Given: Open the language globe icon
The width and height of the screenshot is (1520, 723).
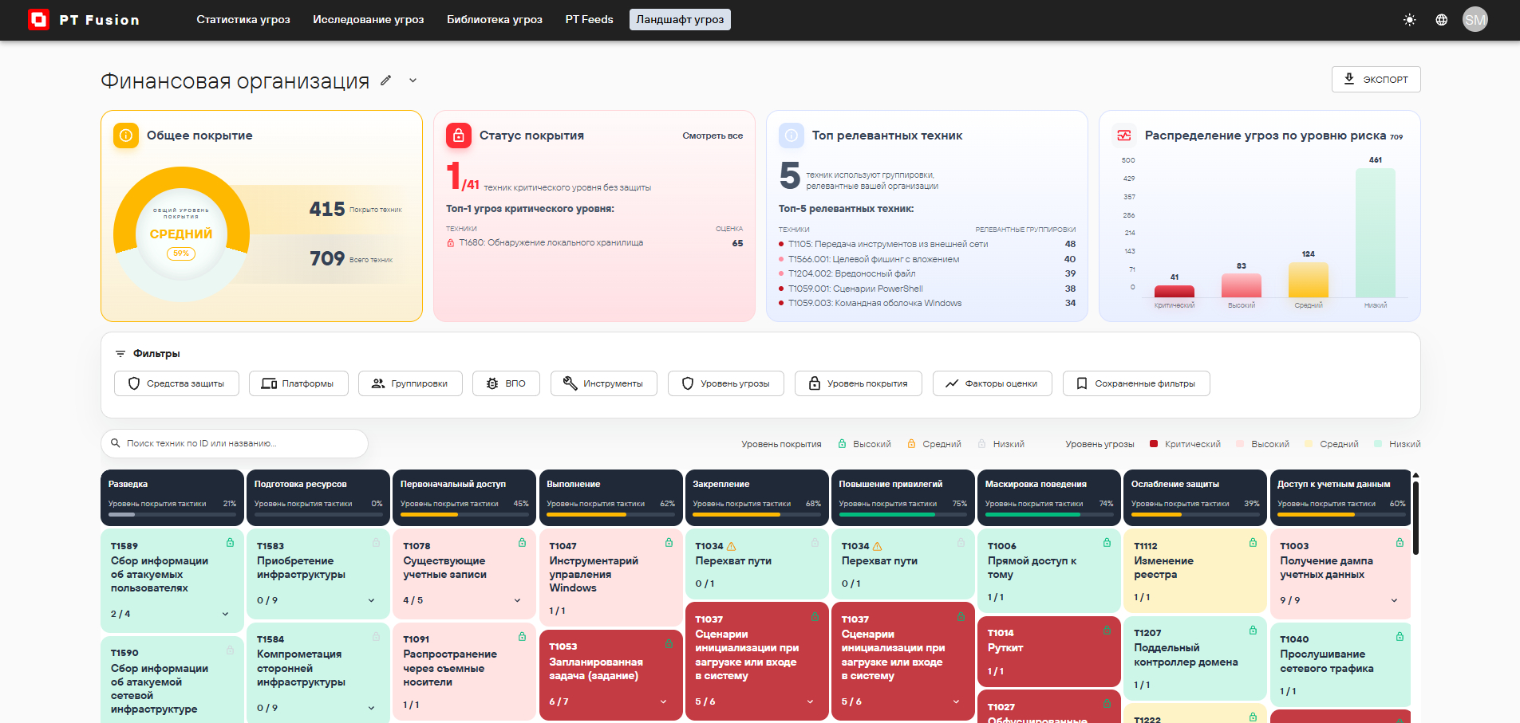Looking at the screenshot, I should click(1442, 20).
